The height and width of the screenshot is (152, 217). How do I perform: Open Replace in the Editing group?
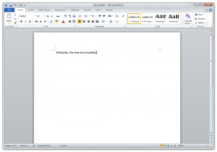200,19
